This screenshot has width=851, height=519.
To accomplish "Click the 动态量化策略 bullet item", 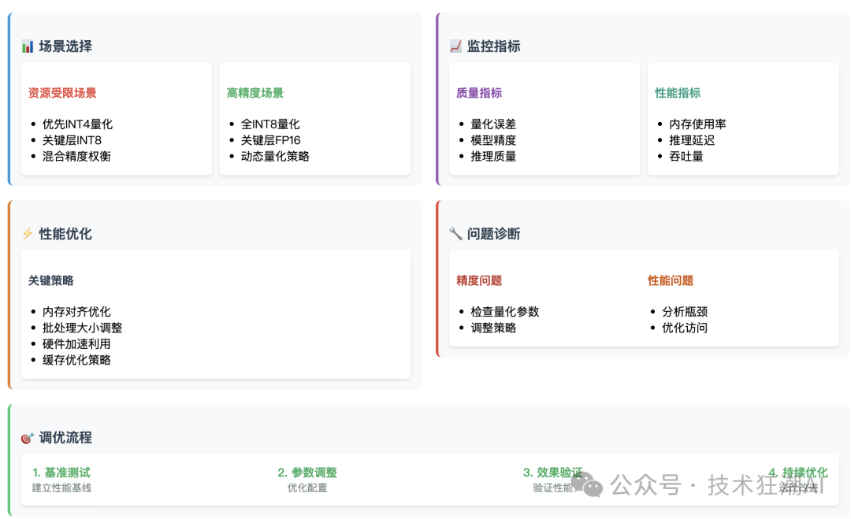I will click(275, 156).
